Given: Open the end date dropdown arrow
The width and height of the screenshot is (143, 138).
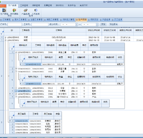Looking at the screenshot, I should 97,25.
